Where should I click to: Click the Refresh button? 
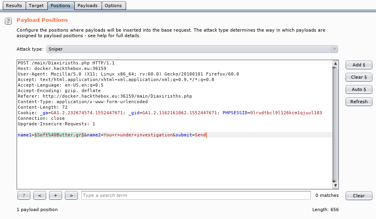click(x=359, y=102)
